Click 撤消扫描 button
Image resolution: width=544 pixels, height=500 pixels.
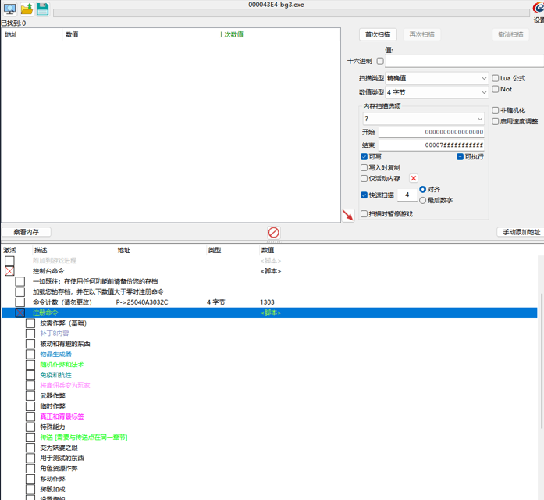coord(510,34)
